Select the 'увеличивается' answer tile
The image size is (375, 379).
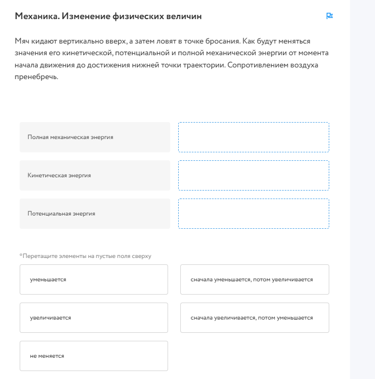[x=94, y=317]
